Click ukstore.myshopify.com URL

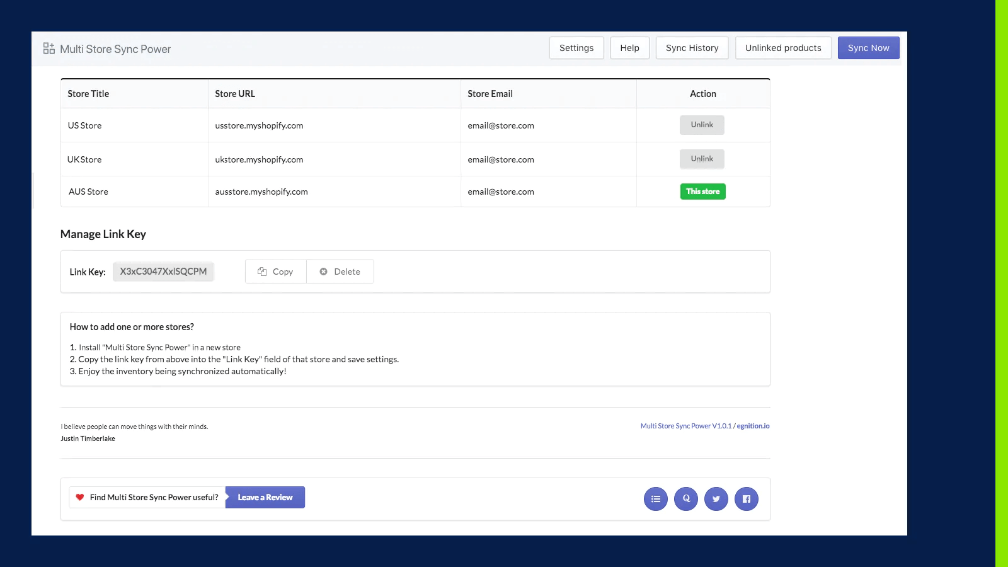point(259,159)
